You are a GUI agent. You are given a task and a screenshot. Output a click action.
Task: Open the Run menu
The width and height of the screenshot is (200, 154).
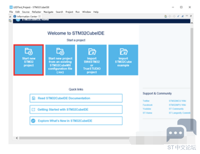point(78,12)
